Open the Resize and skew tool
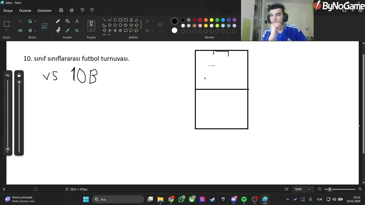 tap(44, 26)
